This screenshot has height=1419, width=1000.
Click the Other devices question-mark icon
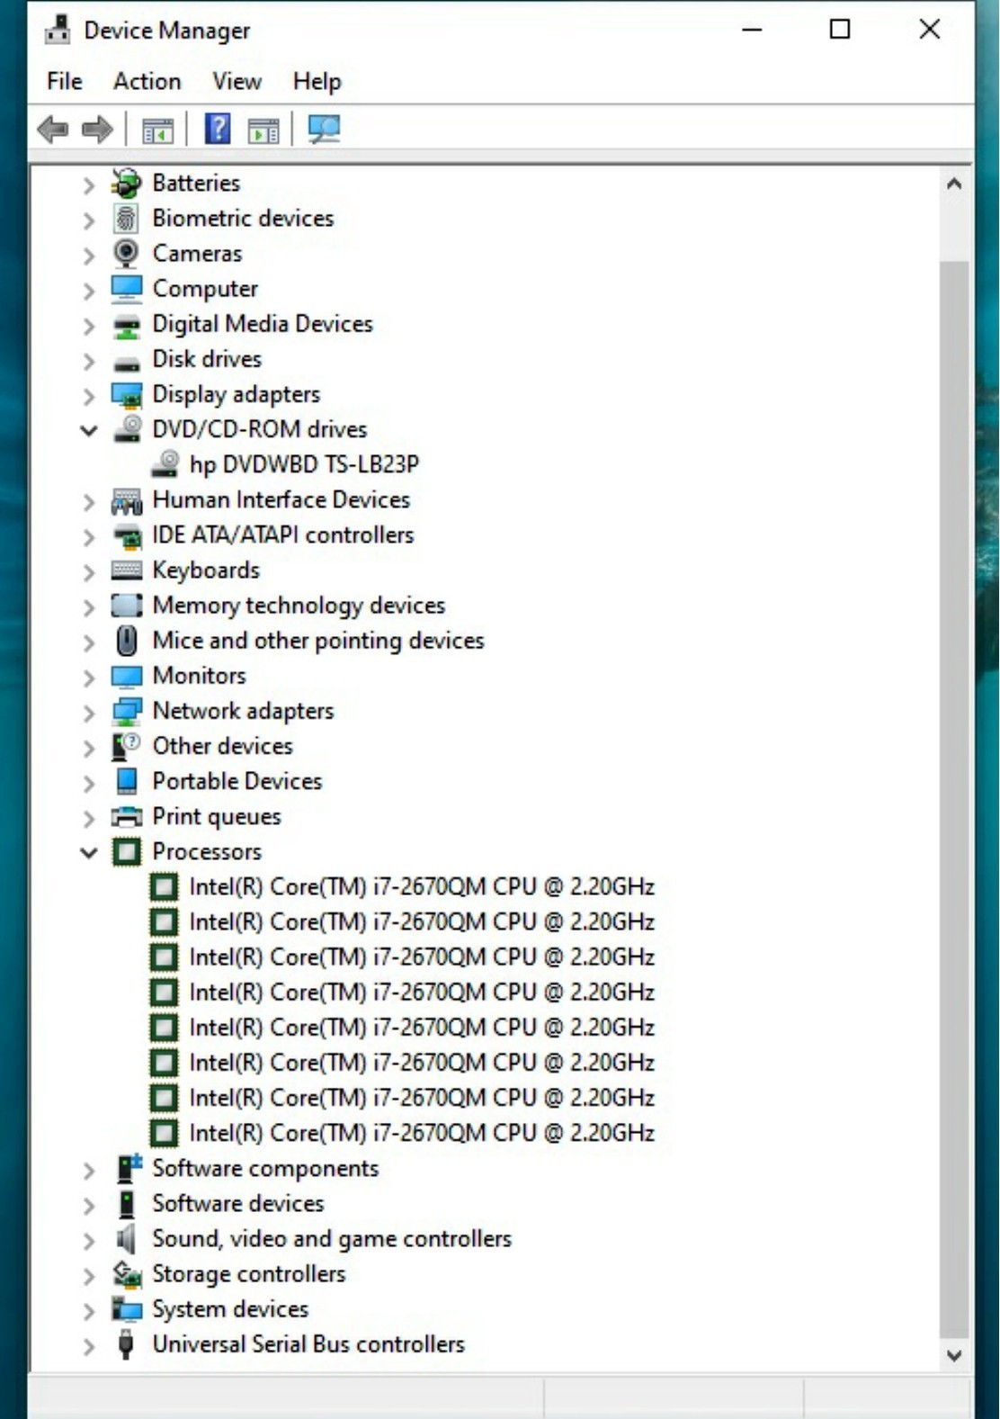coord(126,746)
